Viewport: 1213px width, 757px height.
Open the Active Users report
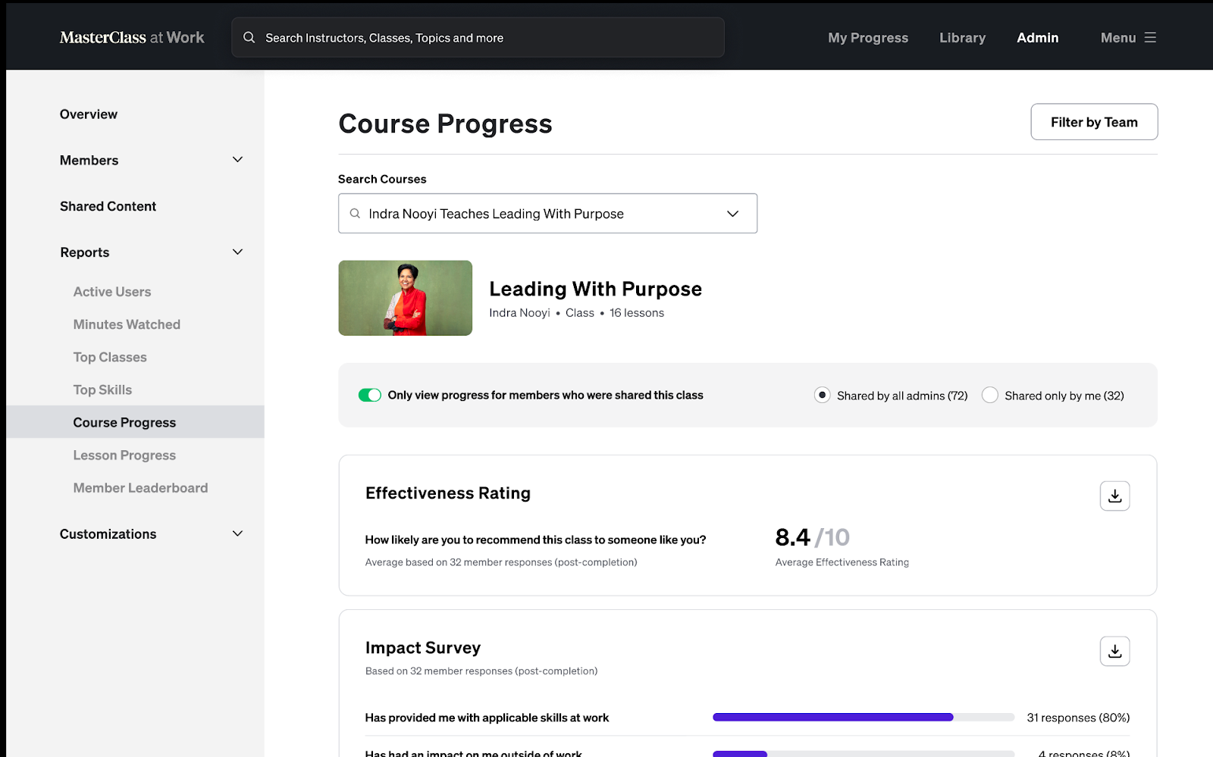tap(112, 292)
